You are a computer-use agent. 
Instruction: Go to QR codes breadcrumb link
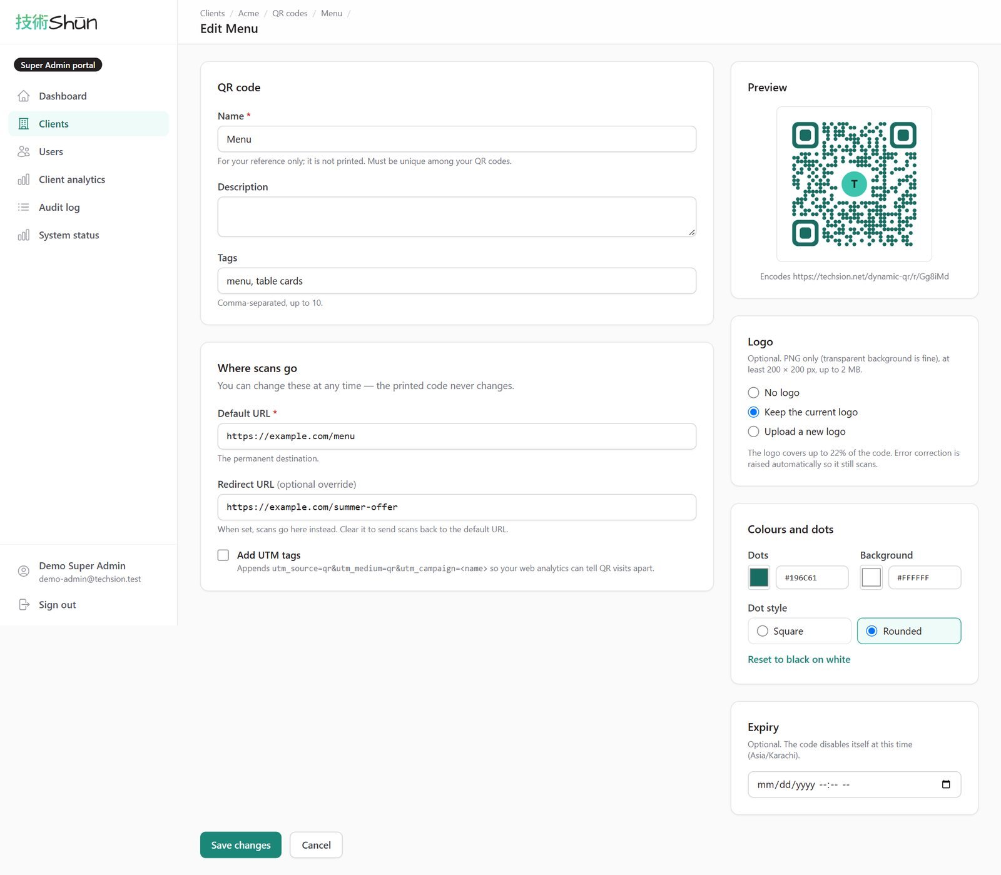tap(290, 13)
